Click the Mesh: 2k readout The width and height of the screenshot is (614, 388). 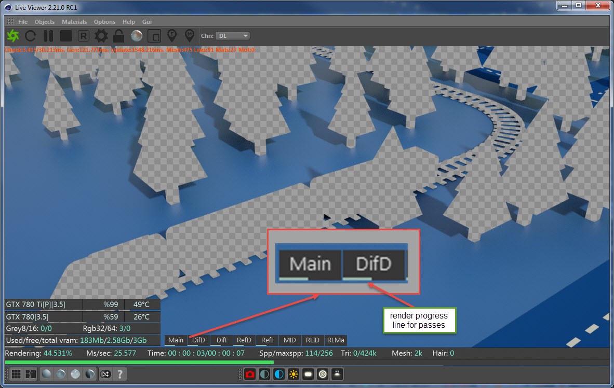(x=407, y=353)
